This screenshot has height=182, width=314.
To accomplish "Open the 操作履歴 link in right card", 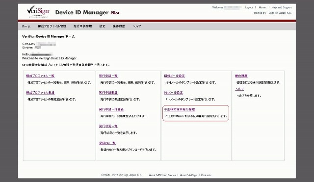I will click(241, 76).
